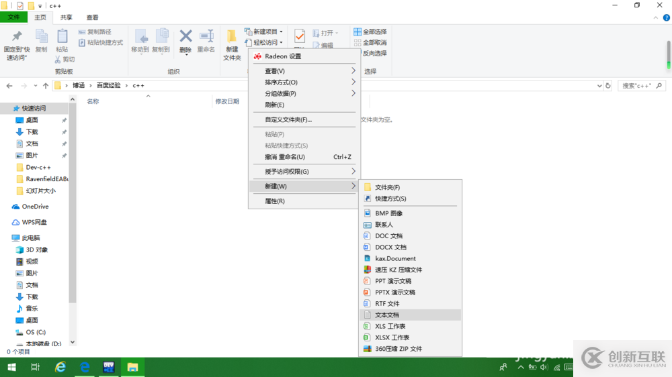The height and width of the screenshot is (377, 672).
Task: Sort by 修改日期 column header
Action: [x=227, y=101]
